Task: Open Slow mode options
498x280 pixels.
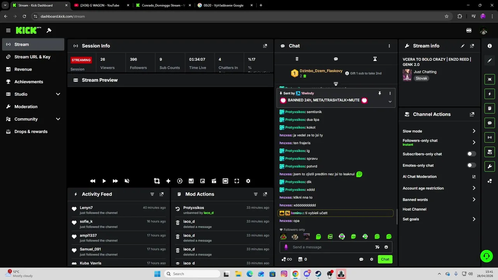Action: coord(439,131)
